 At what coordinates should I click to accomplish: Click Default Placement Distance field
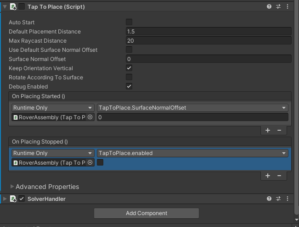coord(209,32)
